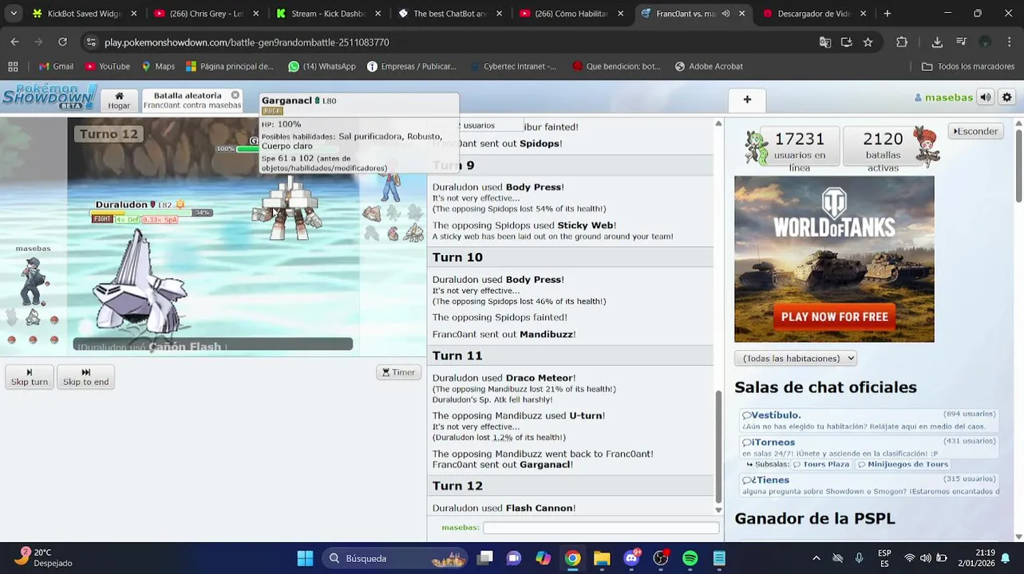Image resolution: width=1024 pixels, height=574 pixels.
Task: Open the Windows Start menu
Action: (305, 558)
